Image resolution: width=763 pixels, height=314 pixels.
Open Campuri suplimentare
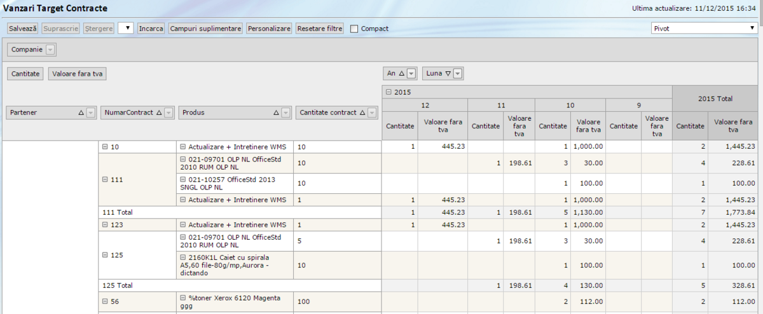click(205, 29)
